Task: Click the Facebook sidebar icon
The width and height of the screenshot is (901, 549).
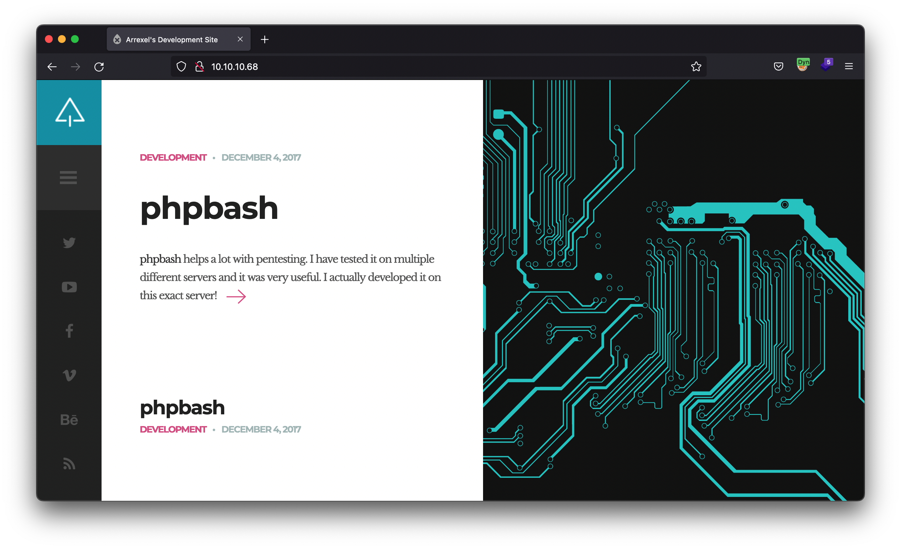Action: pyautogui.click(x=69, y=331)
